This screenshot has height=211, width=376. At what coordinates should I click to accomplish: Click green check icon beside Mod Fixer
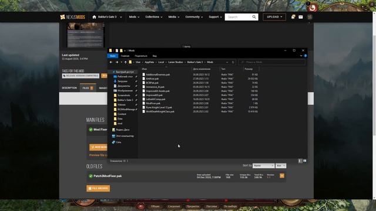tap(90, 130)
